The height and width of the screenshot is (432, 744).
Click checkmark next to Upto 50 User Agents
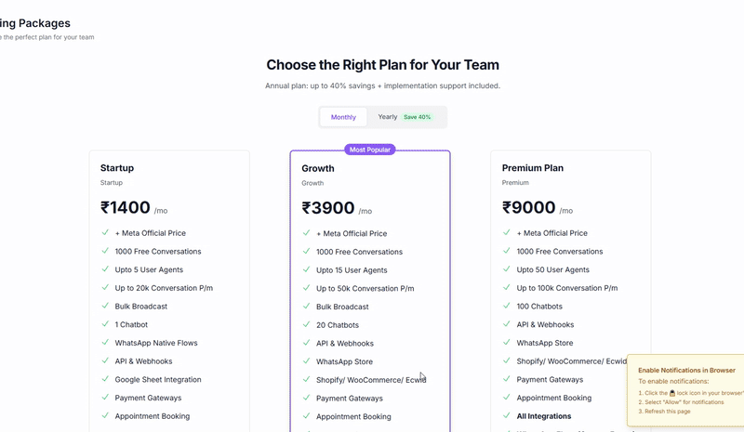[x=507, y=269]
